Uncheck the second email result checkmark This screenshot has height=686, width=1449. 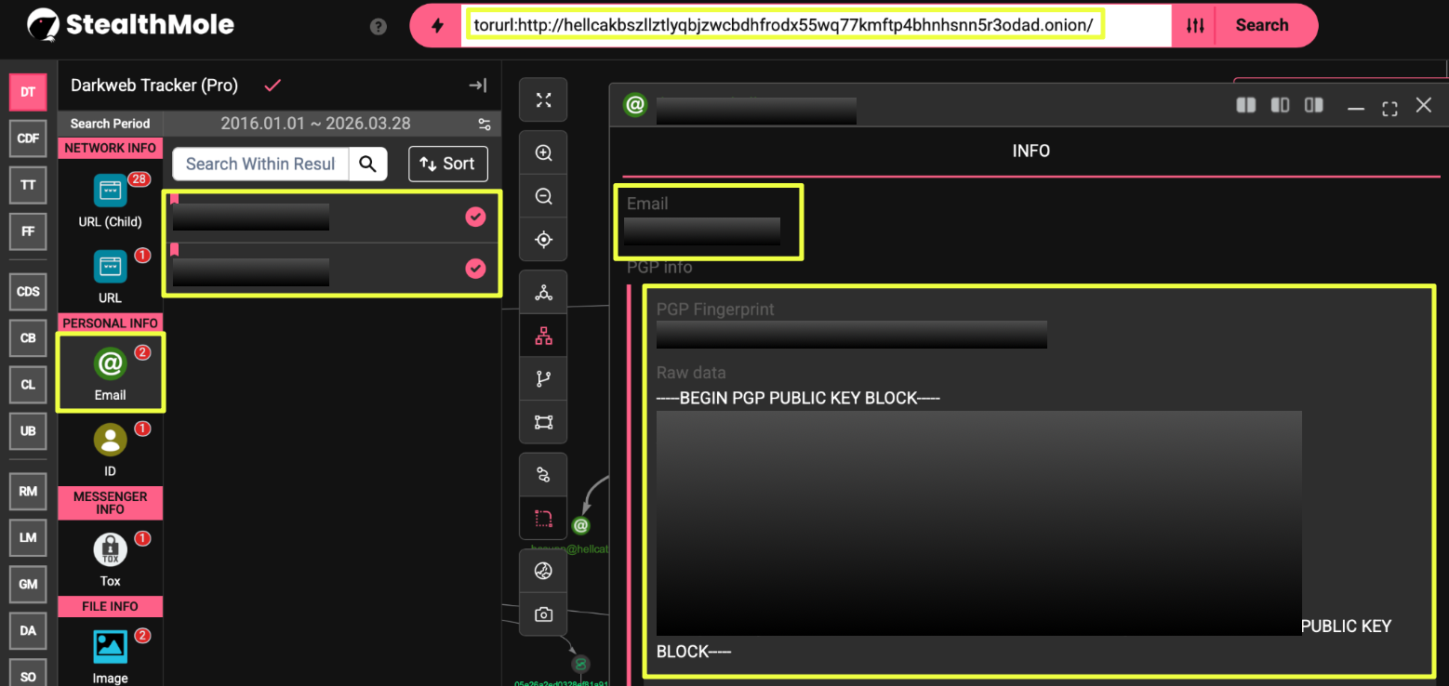pyautogui.click(x=475, y=269)
